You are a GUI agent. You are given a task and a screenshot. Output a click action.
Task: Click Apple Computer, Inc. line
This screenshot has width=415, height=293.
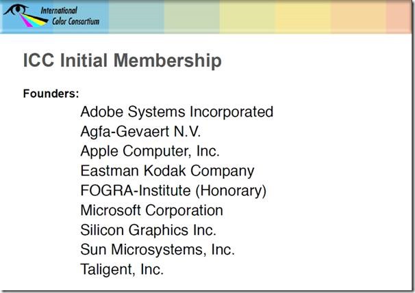pos(150,151)
